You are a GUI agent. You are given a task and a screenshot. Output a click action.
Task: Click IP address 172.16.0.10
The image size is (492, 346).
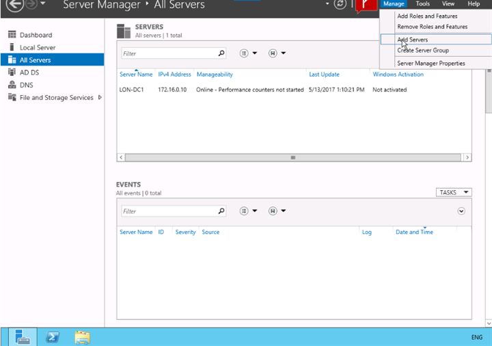172,90
